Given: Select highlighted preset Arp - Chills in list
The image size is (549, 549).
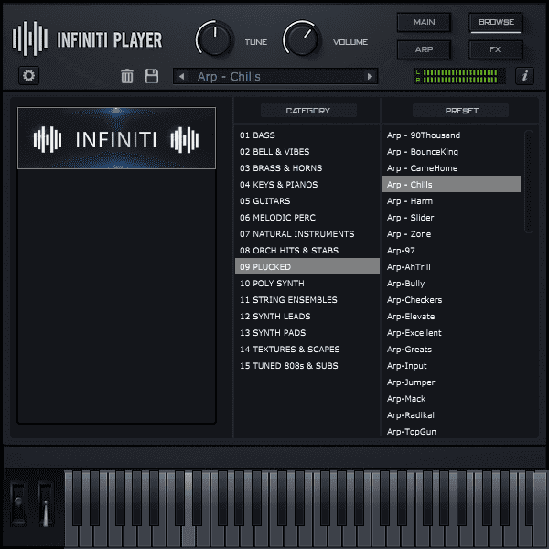Looking at the screenshot, I should (x=452, y=185).
